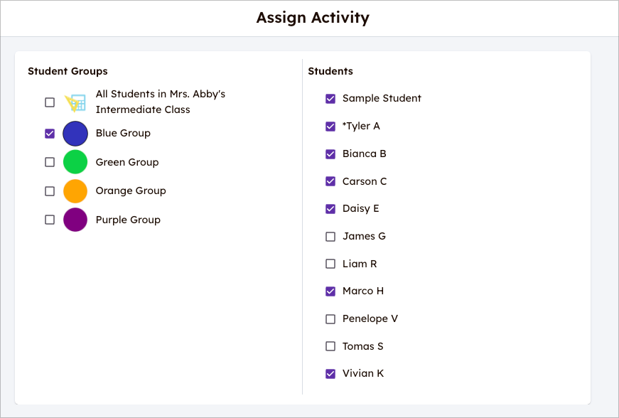The height and width of the screenshot is (418, 619).
Task: Click the Orange Group circle icon
Action: [75, 191]
